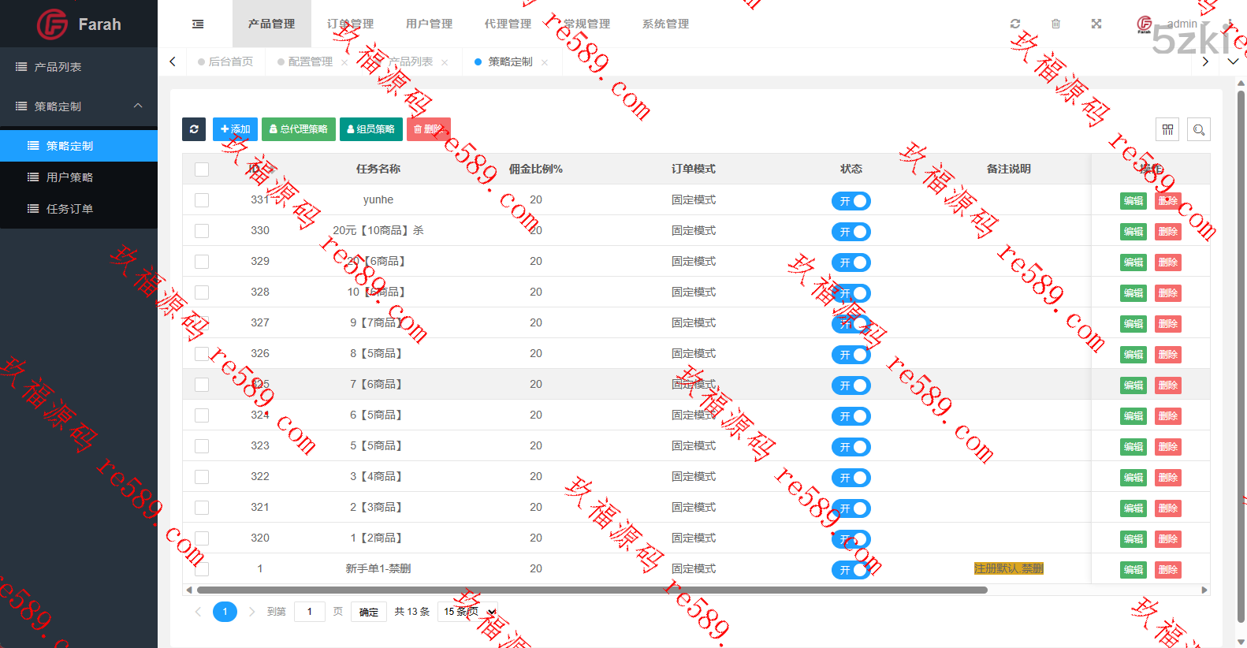Check the checkbox for row 330

click(202, 231)
